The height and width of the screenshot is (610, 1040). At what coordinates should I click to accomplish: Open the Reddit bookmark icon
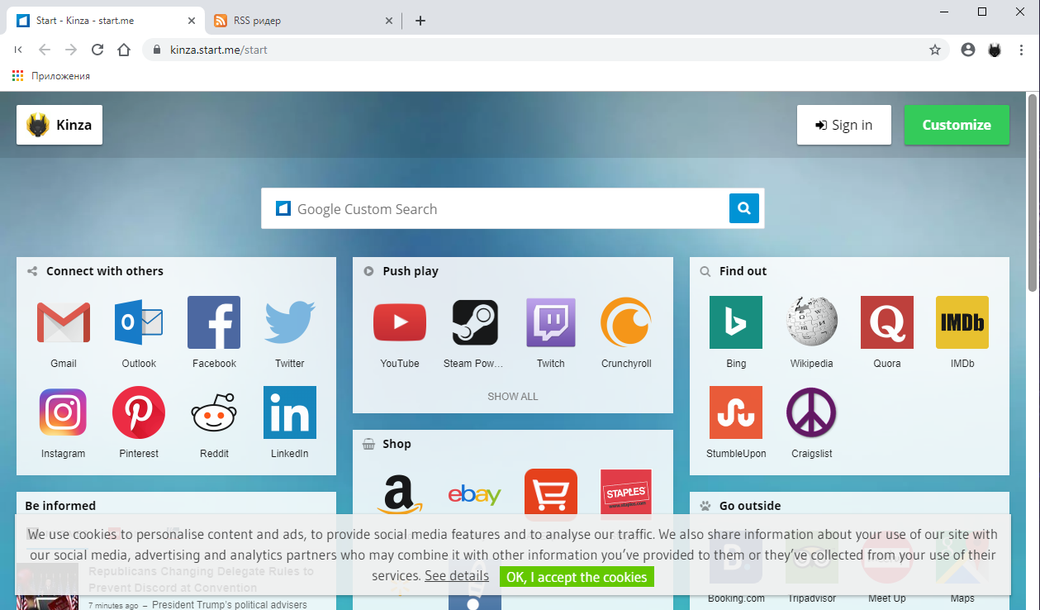(x=214, y=412)
